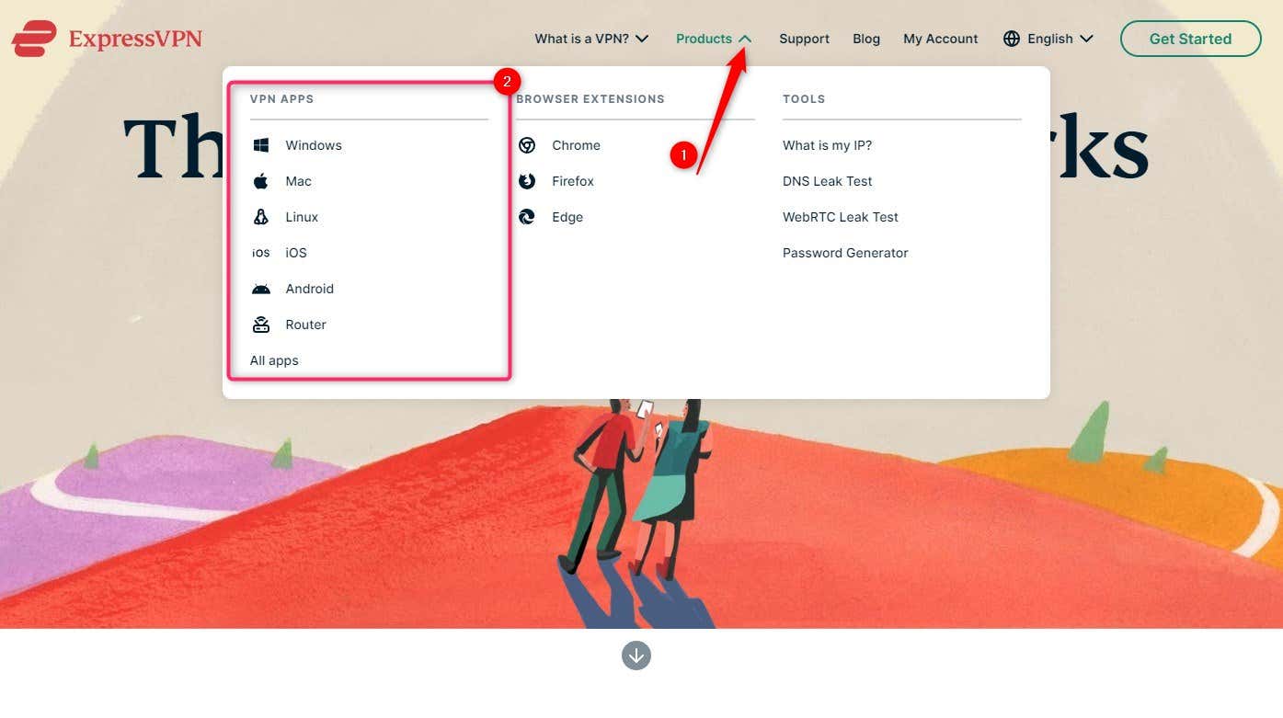Image resolution: width=1283 pixels, height=718 pixels.
Task: Click the All apps link
Action: click(274, 360)
